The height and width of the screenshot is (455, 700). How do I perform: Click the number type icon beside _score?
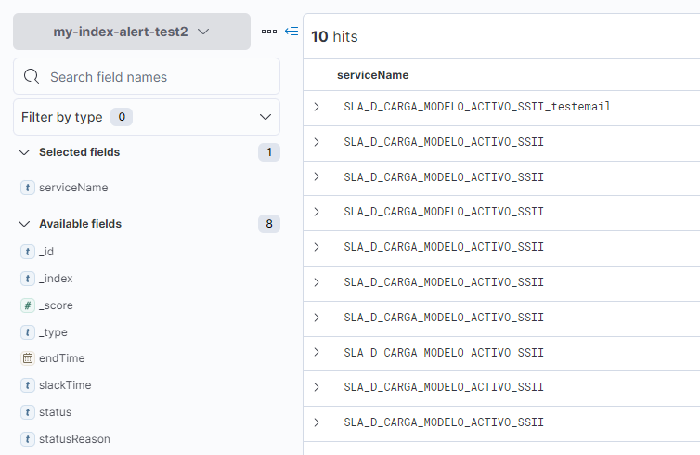(x=28, y=305)
